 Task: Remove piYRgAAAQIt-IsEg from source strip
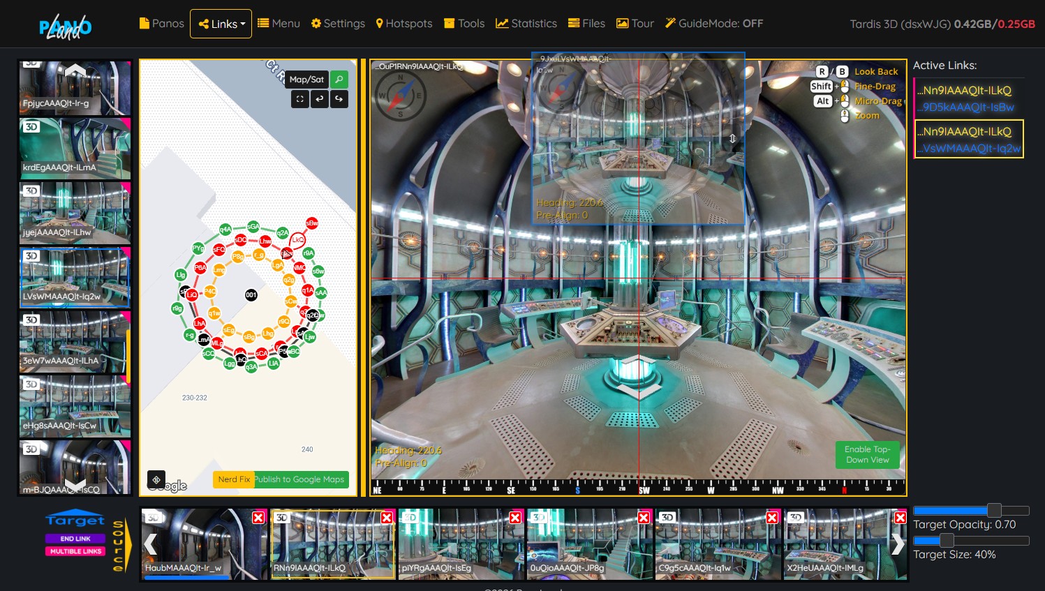pos(515,518)
